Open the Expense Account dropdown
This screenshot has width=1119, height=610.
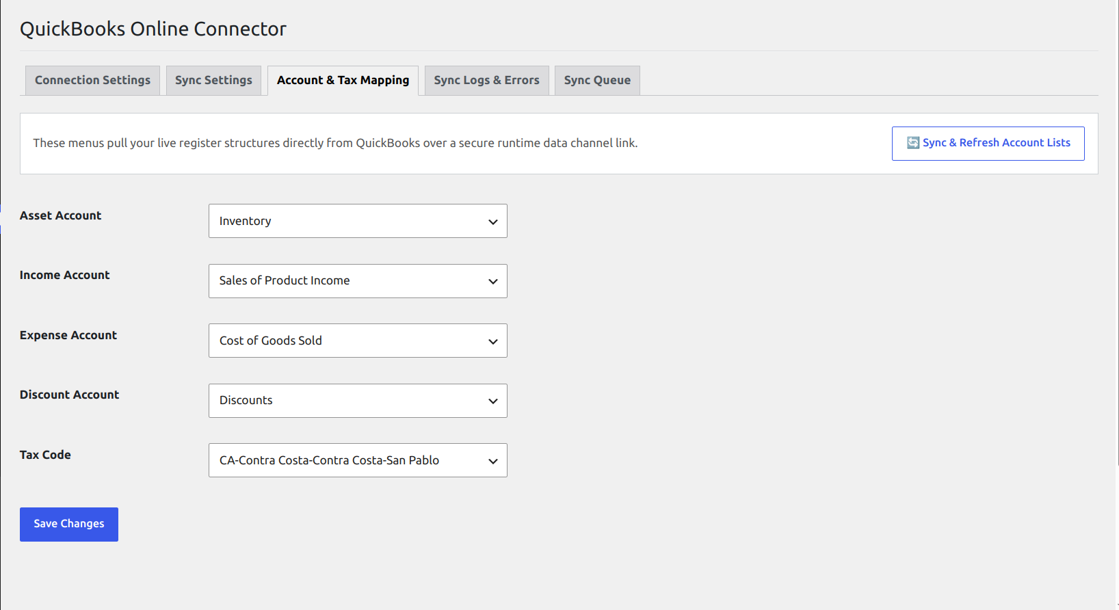(358, 341)
